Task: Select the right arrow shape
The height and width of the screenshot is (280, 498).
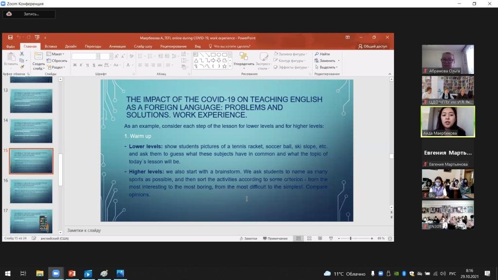Action: pos(213,60)
